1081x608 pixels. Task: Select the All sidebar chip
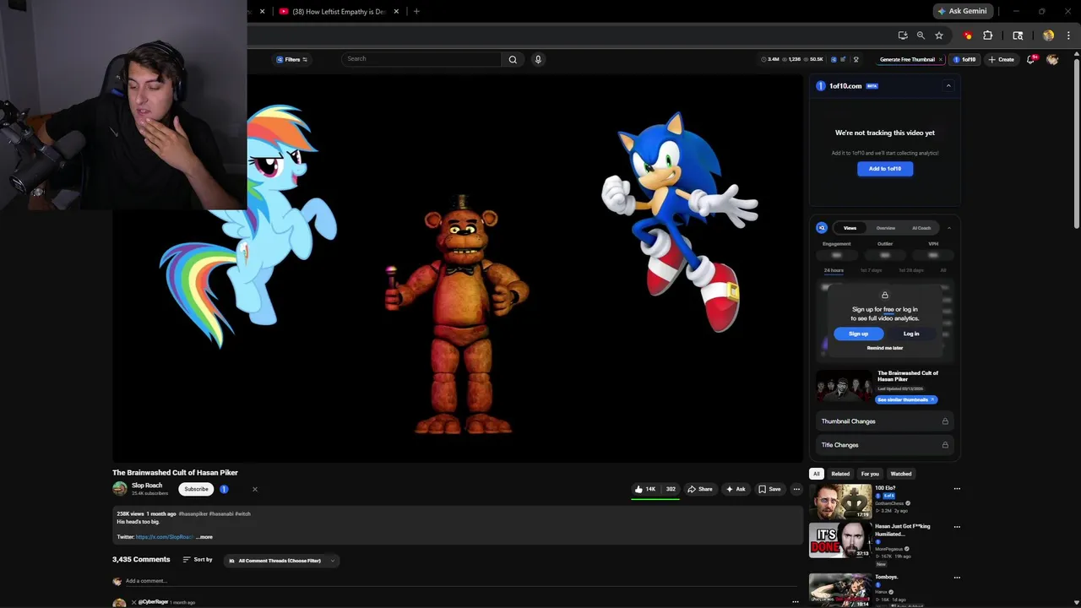[817, 474]
